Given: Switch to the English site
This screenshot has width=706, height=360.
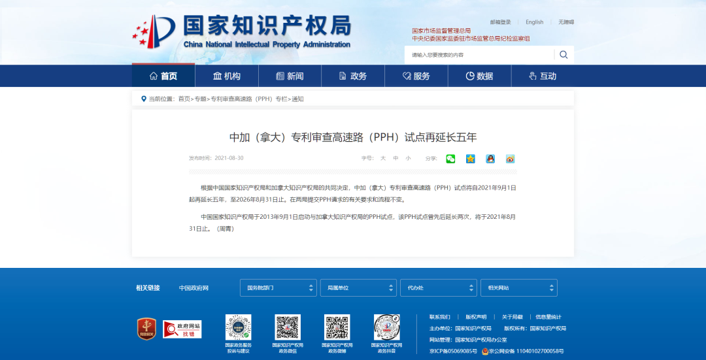Looking at the screenshot, I should pyautogui.click(x=535, y=22).
